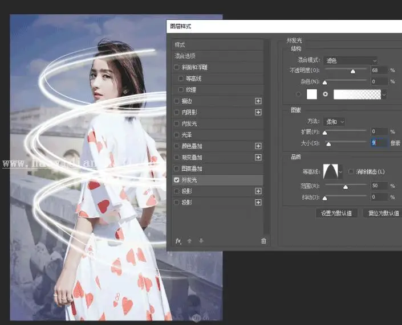Click the 设置为默认值 button
This screenshot has width=402, height=325.
(336, 213)
